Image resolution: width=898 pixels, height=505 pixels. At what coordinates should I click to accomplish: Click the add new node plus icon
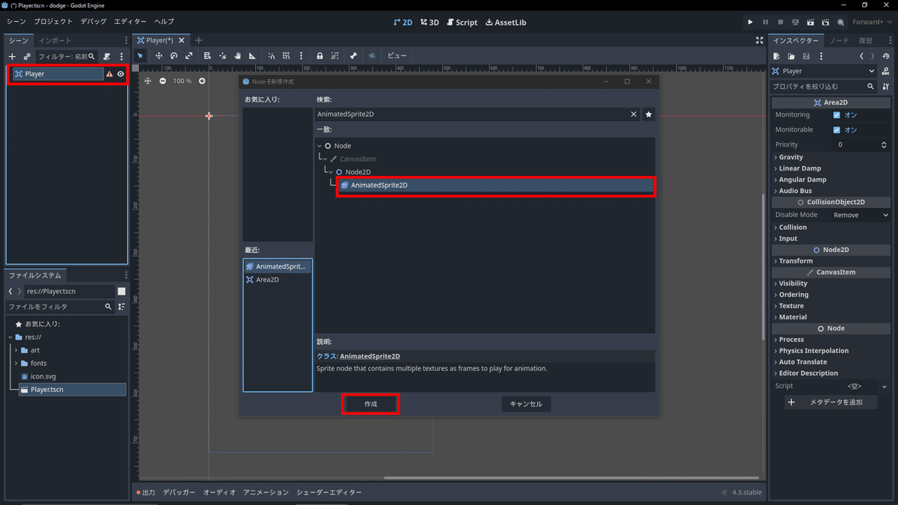click(x=12, y=56)
